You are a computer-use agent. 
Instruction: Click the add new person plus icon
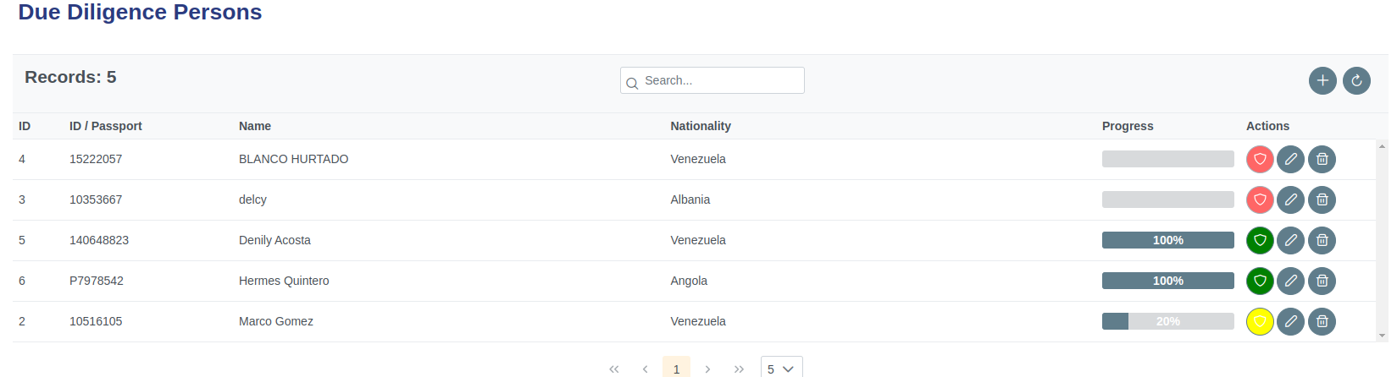pos(1322,80)
